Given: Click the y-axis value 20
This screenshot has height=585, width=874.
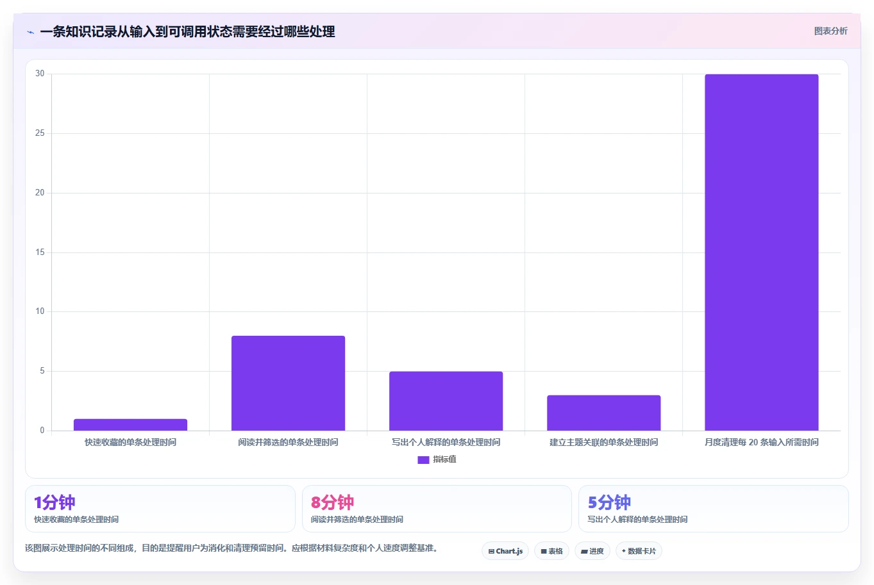Looking at the screenshot, I should click(40, 193).
